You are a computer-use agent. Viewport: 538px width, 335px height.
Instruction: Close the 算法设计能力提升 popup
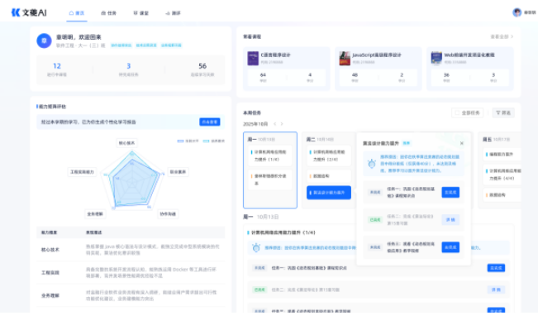coord(462,143)
